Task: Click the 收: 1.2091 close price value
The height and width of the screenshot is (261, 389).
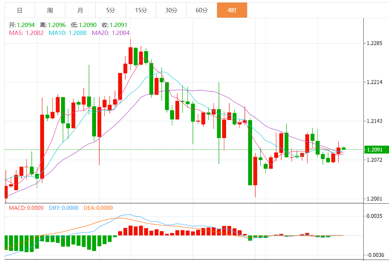Action: [x=114, y=25]
